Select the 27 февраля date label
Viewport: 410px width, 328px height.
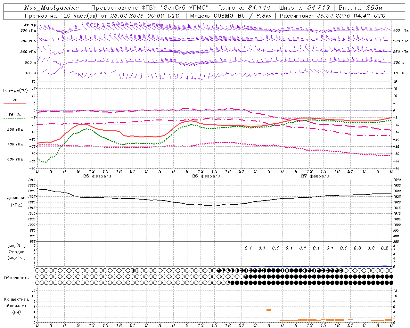click(x=315, y=176)
